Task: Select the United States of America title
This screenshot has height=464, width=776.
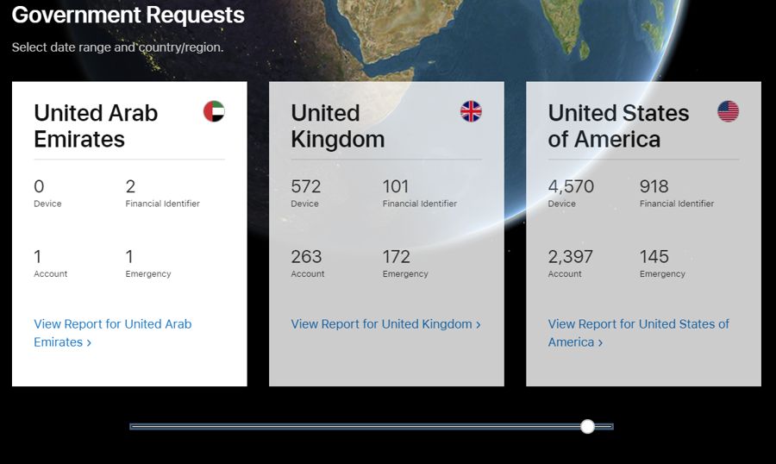Action: point(618,126)
